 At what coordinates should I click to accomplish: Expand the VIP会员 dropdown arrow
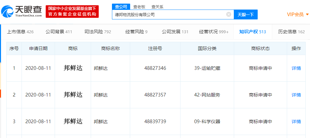[x=307, y=14]
